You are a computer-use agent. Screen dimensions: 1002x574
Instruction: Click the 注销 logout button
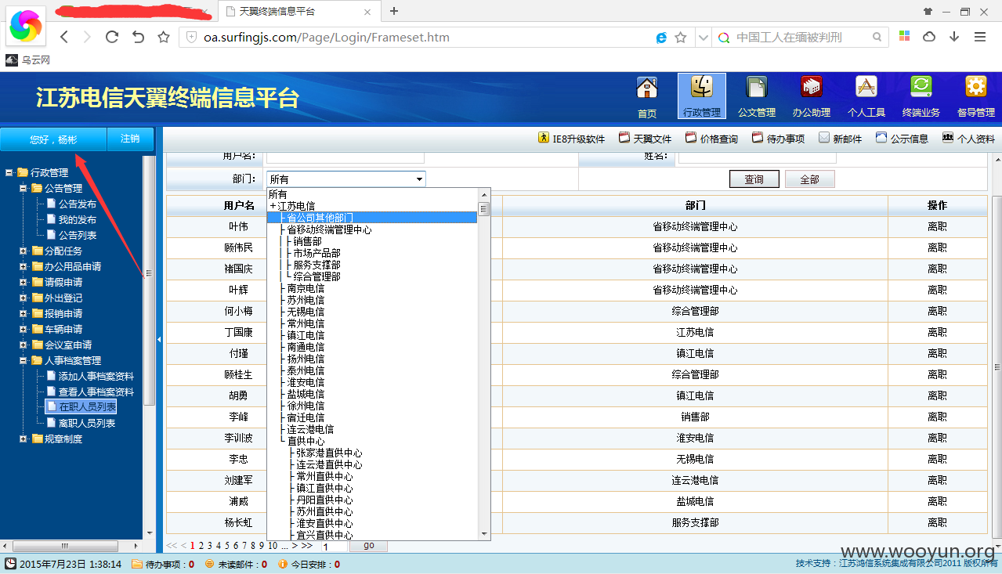pyautogui.click(x=130, y=139)
